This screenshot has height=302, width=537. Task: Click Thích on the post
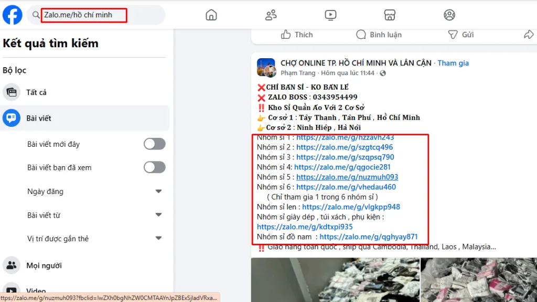point(297,35)
